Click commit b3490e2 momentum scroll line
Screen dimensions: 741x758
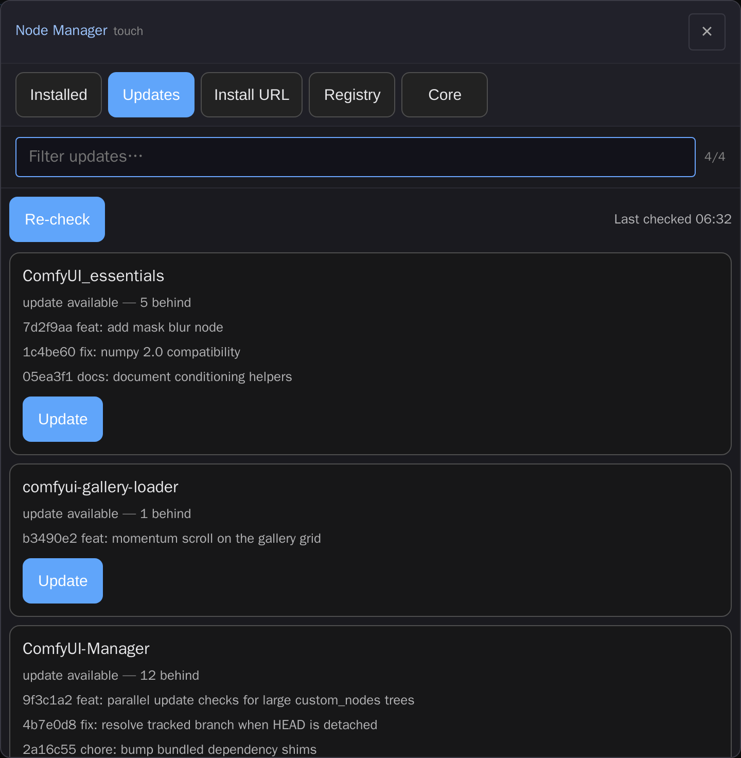click(x=172, y=539)
